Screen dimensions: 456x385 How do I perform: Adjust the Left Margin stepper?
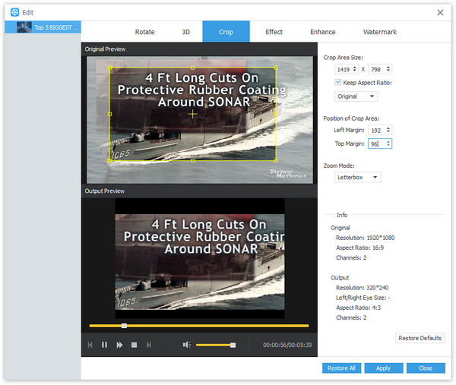tap(388, 131)
